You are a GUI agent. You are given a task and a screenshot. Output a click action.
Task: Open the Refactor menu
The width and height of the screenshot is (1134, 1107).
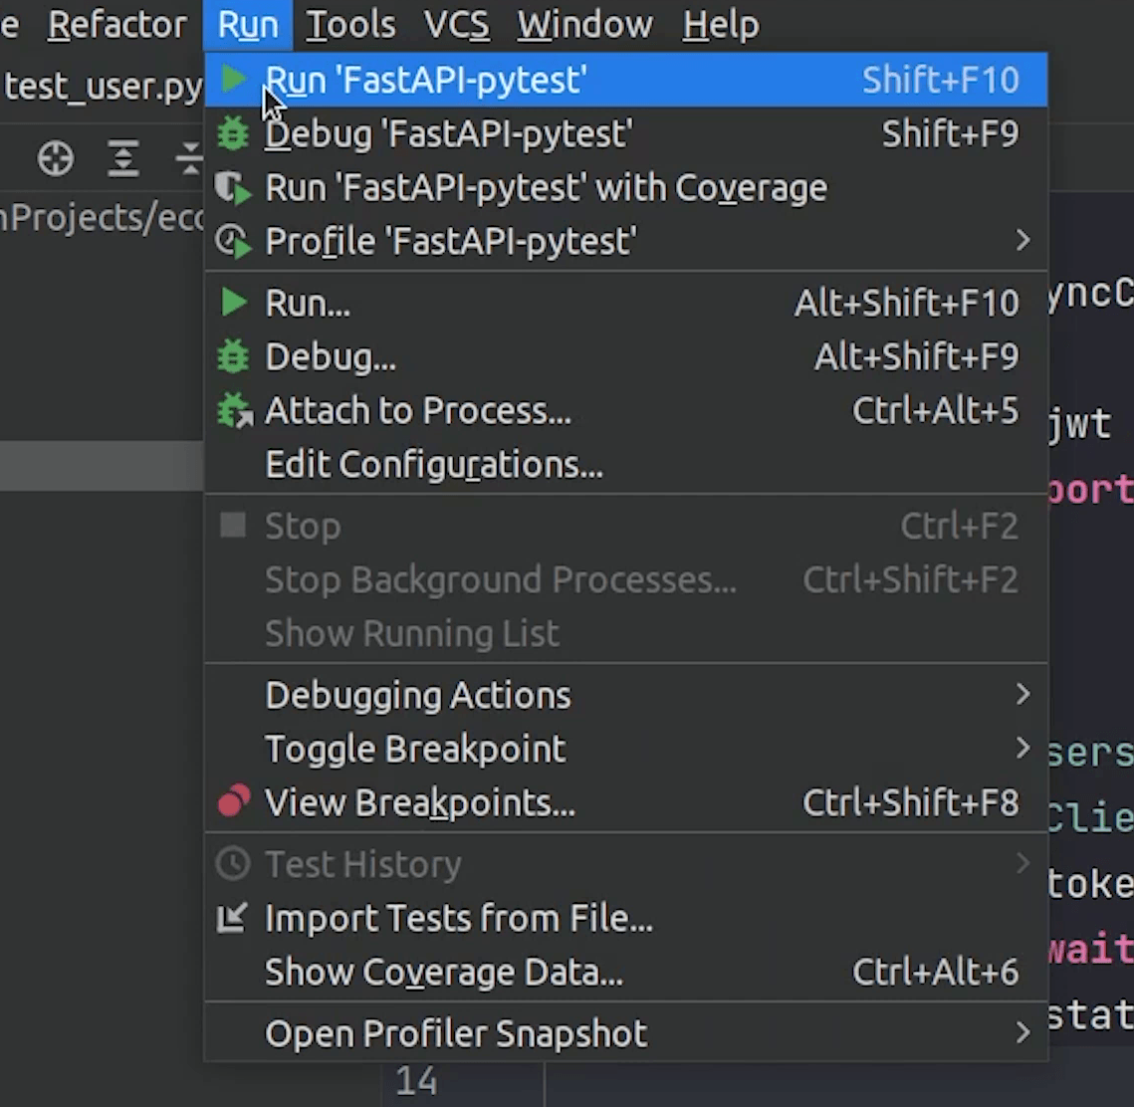click(x=116, y=25)
